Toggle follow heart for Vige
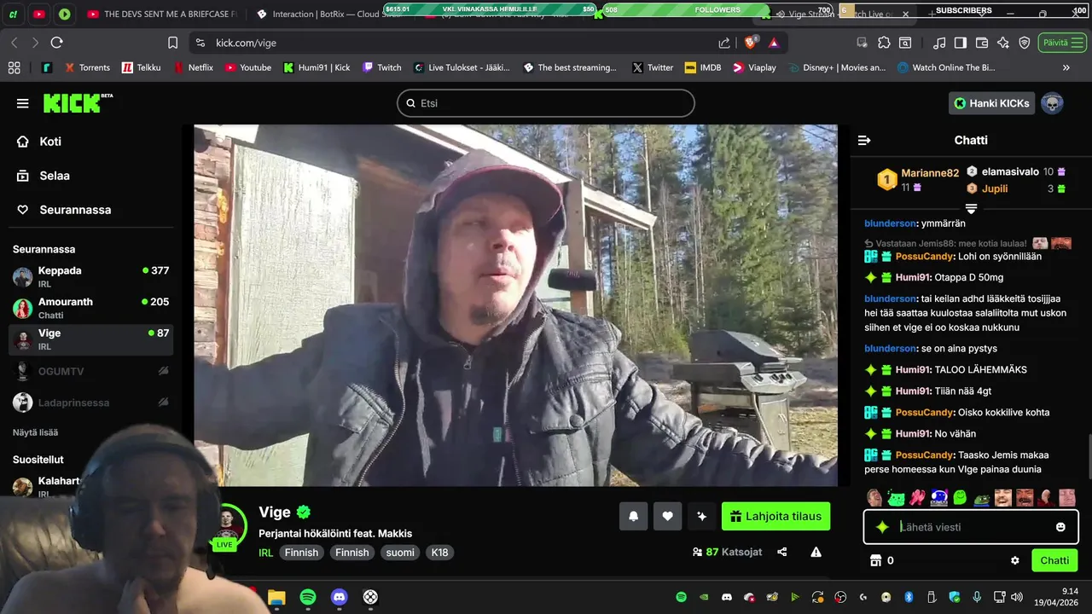Screen dimensions: 1092x614 (667, 516)
